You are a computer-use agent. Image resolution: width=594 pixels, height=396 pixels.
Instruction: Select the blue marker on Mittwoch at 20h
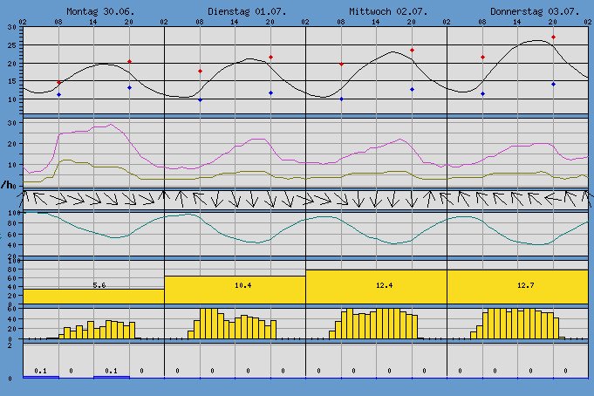(412, 90)
